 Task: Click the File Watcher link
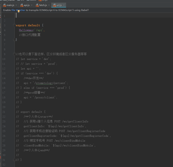pos(18,10)
